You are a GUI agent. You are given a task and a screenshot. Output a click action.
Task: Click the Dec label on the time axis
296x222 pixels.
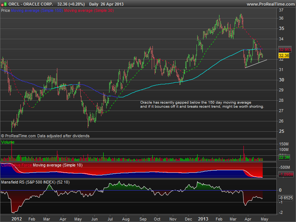point(188,219)
